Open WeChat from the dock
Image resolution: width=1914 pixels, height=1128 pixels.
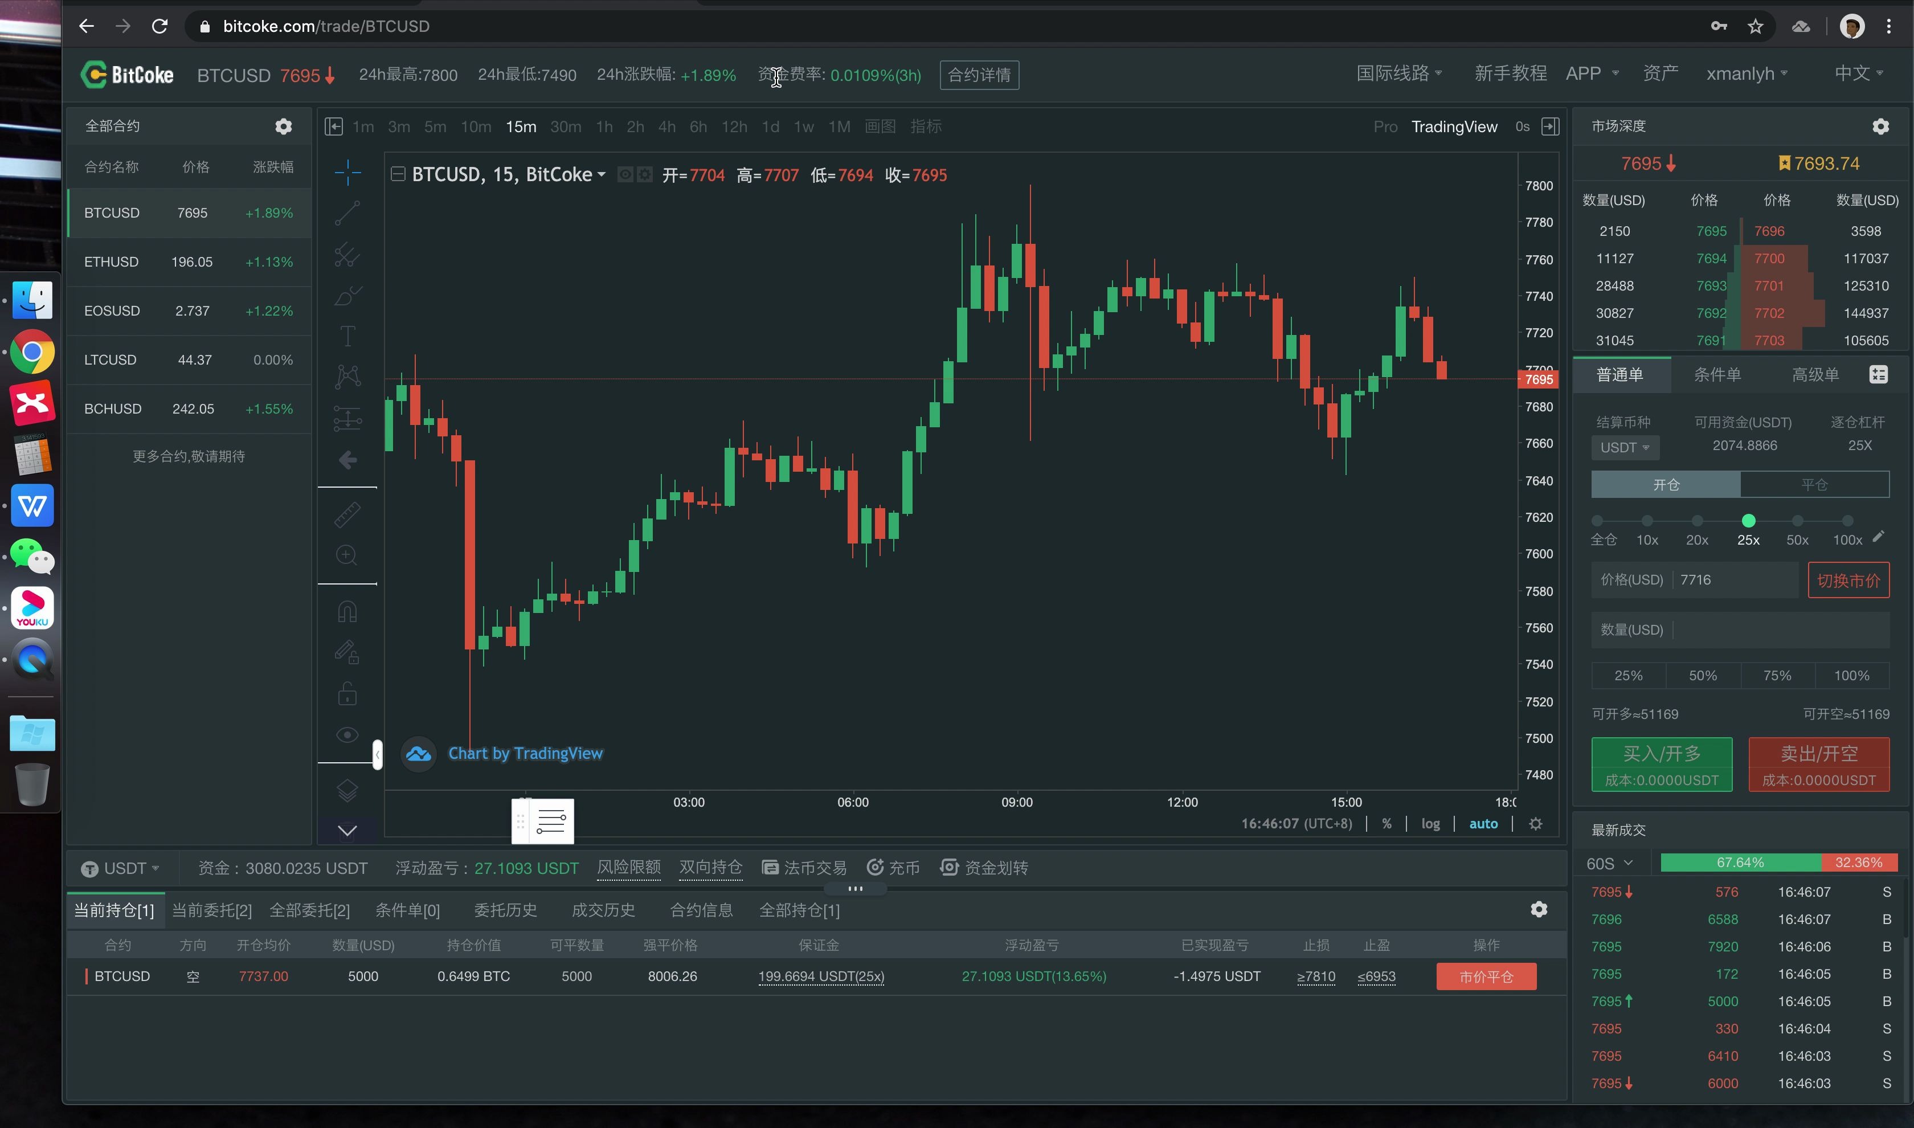click(32, 557)
